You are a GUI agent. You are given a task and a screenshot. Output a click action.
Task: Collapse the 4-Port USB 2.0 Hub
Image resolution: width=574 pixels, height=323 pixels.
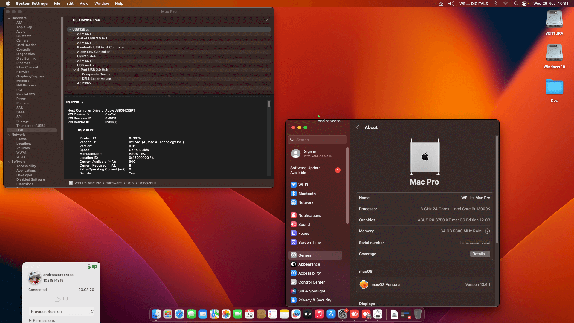(x=75, y=70)
